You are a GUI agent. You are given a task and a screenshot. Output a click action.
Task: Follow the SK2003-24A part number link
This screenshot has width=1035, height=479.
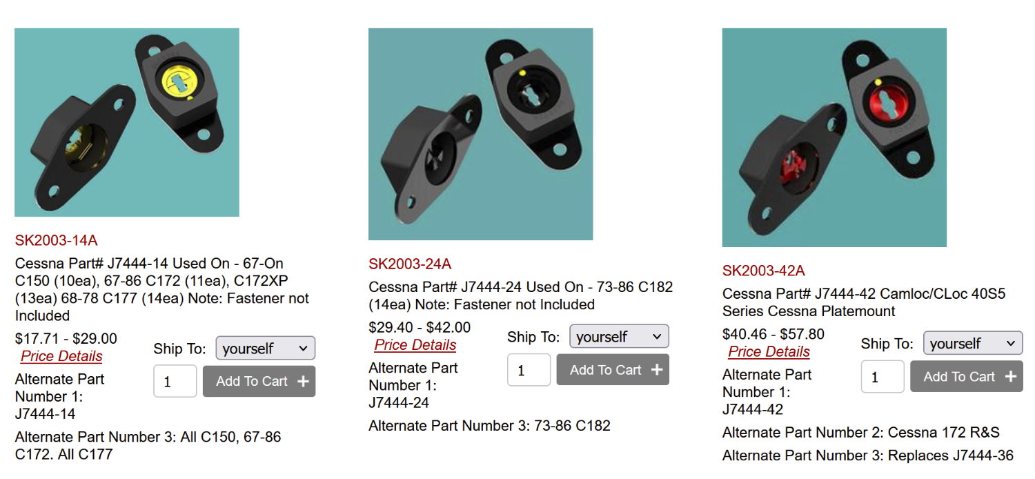pos(410,264)
